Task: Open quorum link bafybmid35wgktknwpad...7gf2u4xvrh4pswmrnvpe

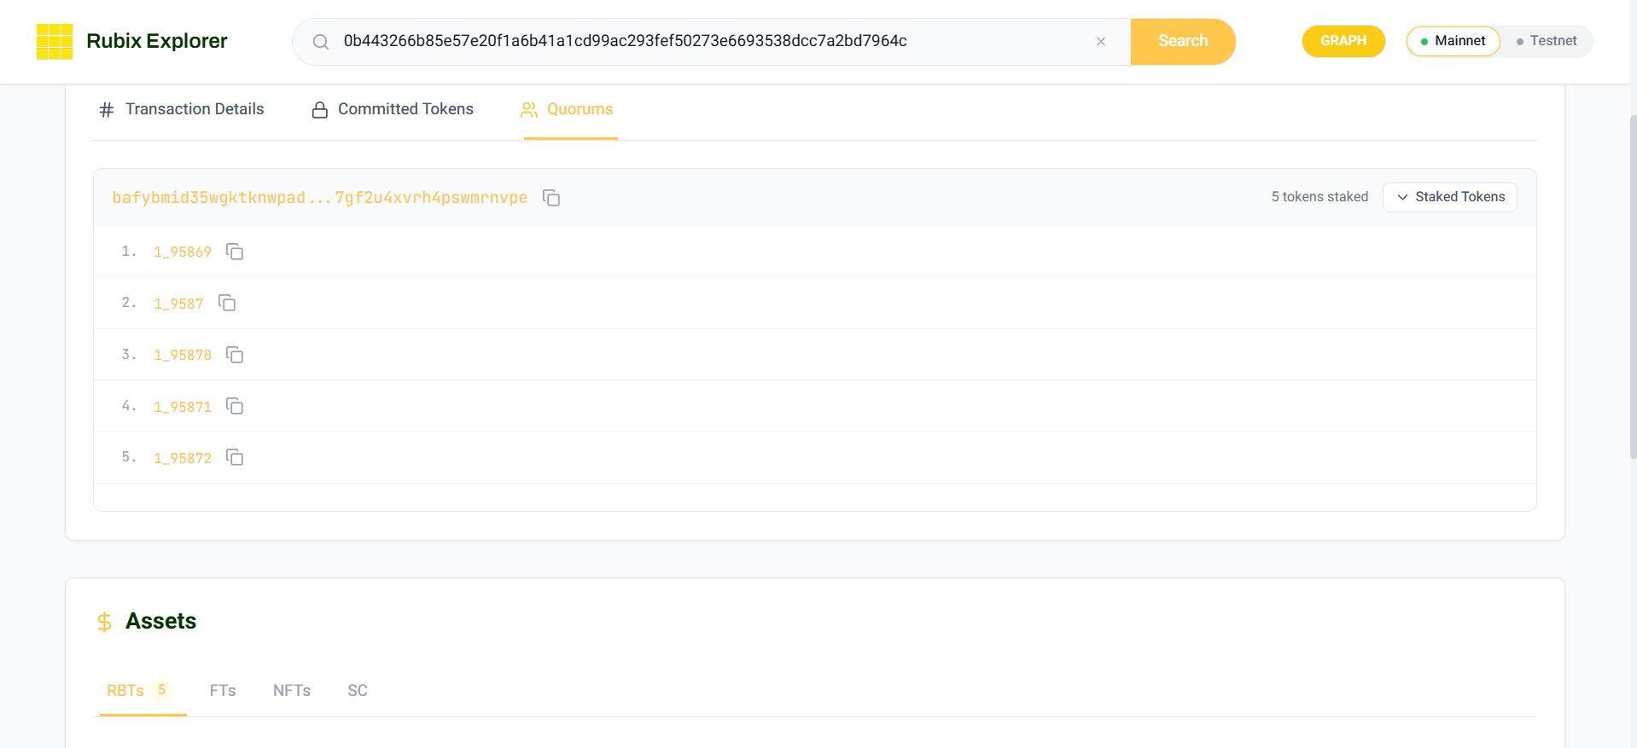Action: coord(320,198)
